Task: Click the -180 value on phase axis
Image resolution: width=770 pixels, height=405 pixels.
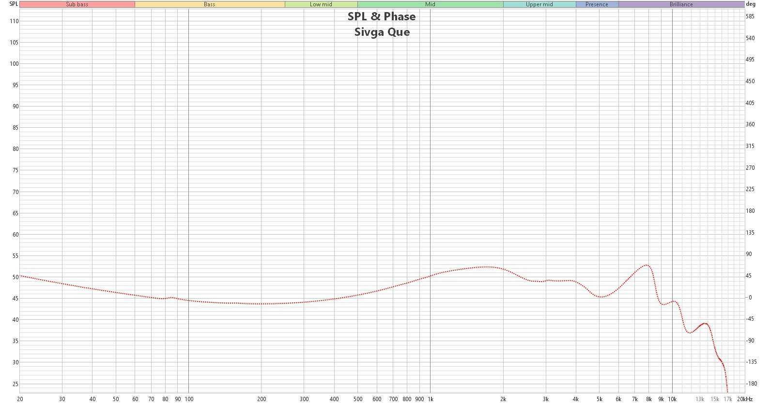Action: point(751,384)
